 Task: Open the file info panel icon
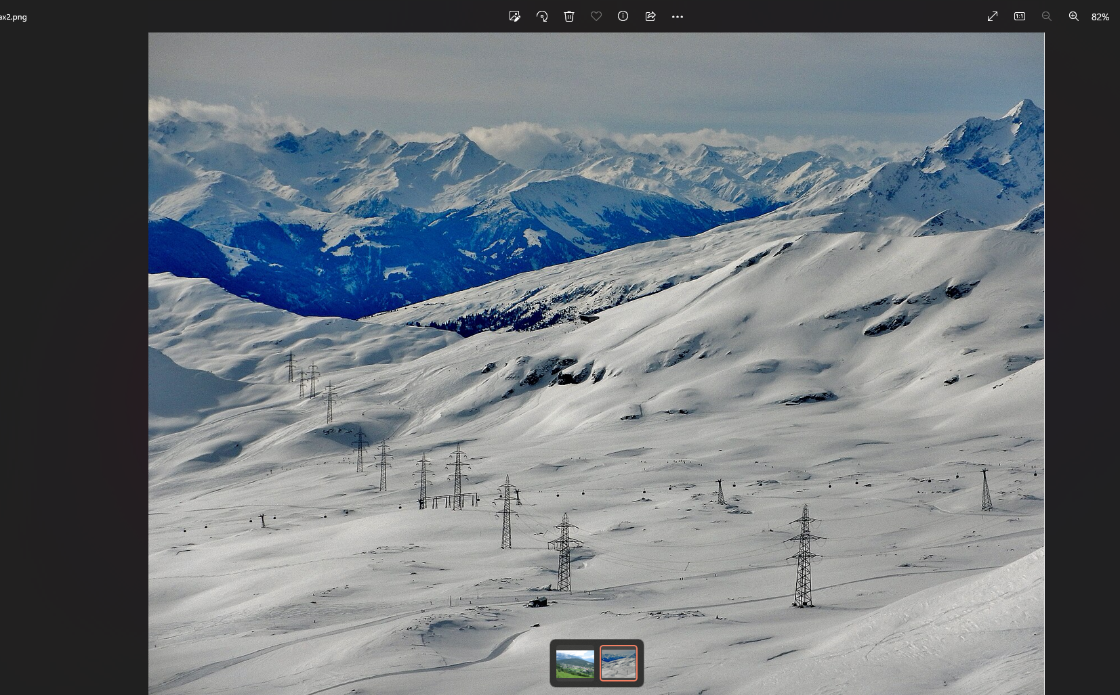pyautogui.click(x=623, y=16)
